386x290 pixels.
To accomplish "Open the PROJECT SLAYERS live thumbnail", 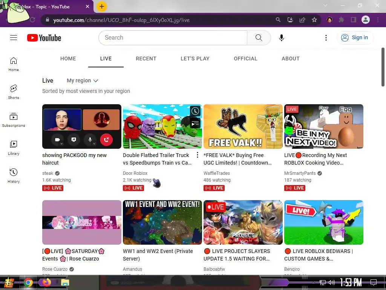I will point(243,222).
